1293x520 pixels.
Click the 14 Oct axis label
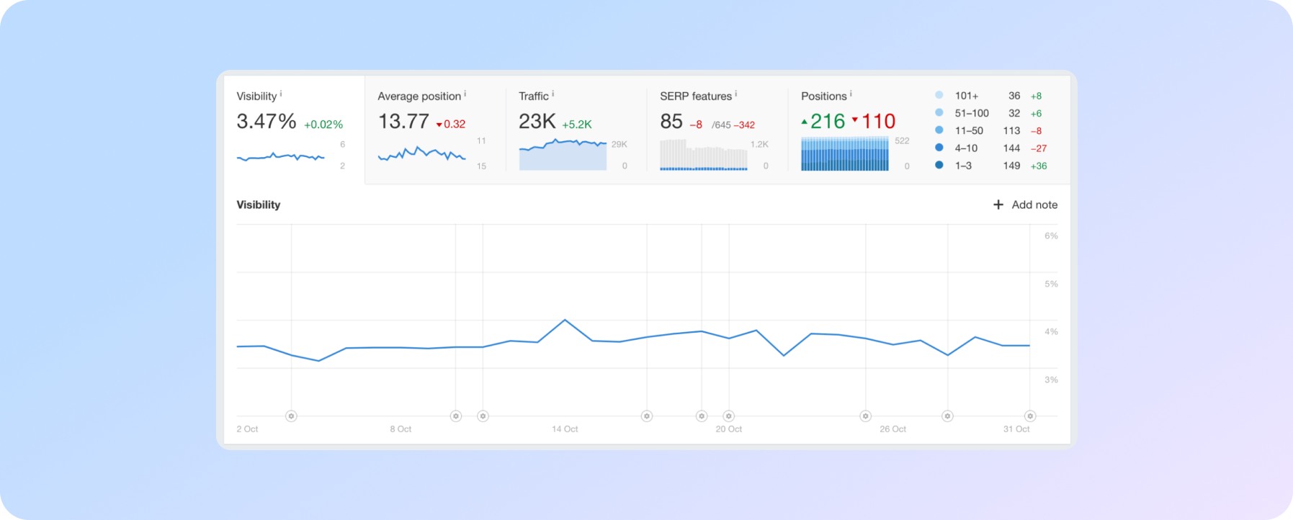click(565, 429)
